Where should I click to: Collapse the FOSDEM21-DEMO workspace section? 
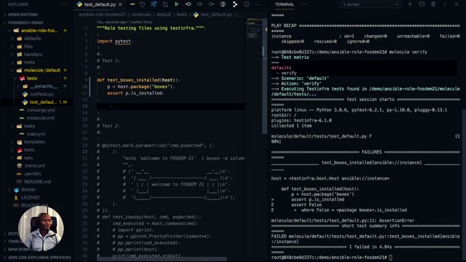25,23
